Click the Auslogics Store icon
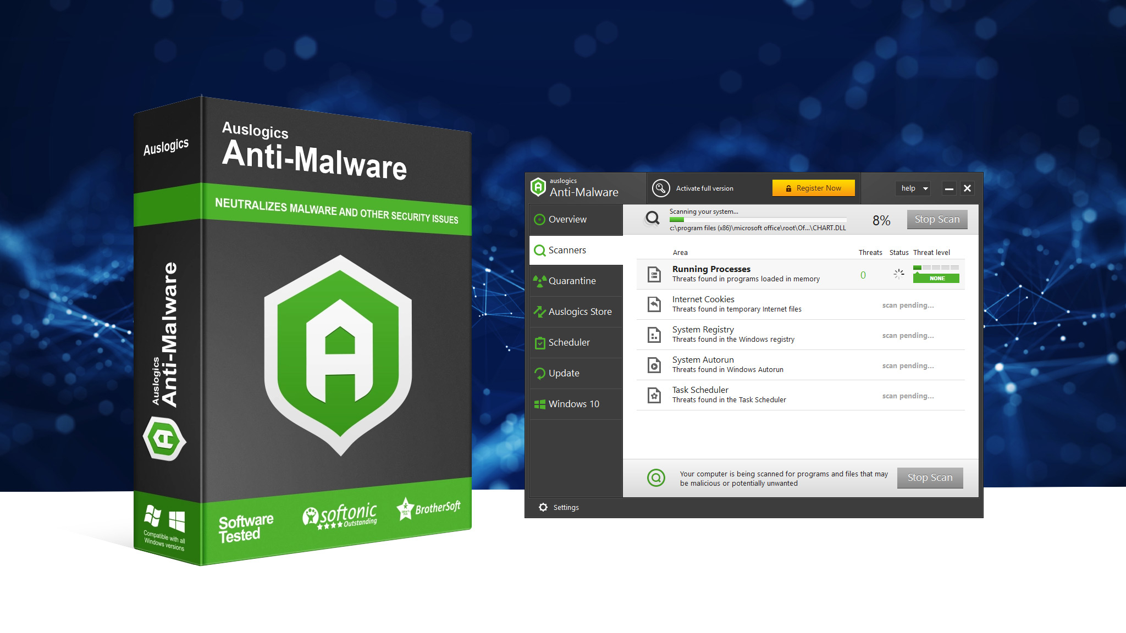The image size is (1126, 633). click(x=540, y=312)
